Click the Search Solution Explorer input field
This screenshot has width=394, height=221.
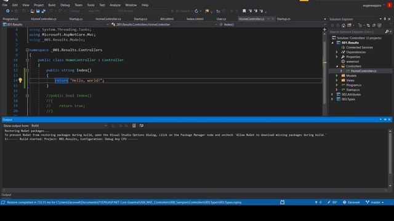[x=357, y=32]
